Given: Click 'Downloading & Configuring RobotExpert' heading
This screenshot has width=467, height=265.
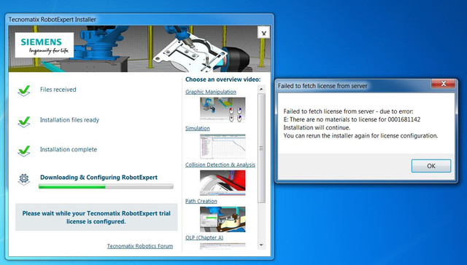Looking at the screenshot, I should (x=99, y=178).
